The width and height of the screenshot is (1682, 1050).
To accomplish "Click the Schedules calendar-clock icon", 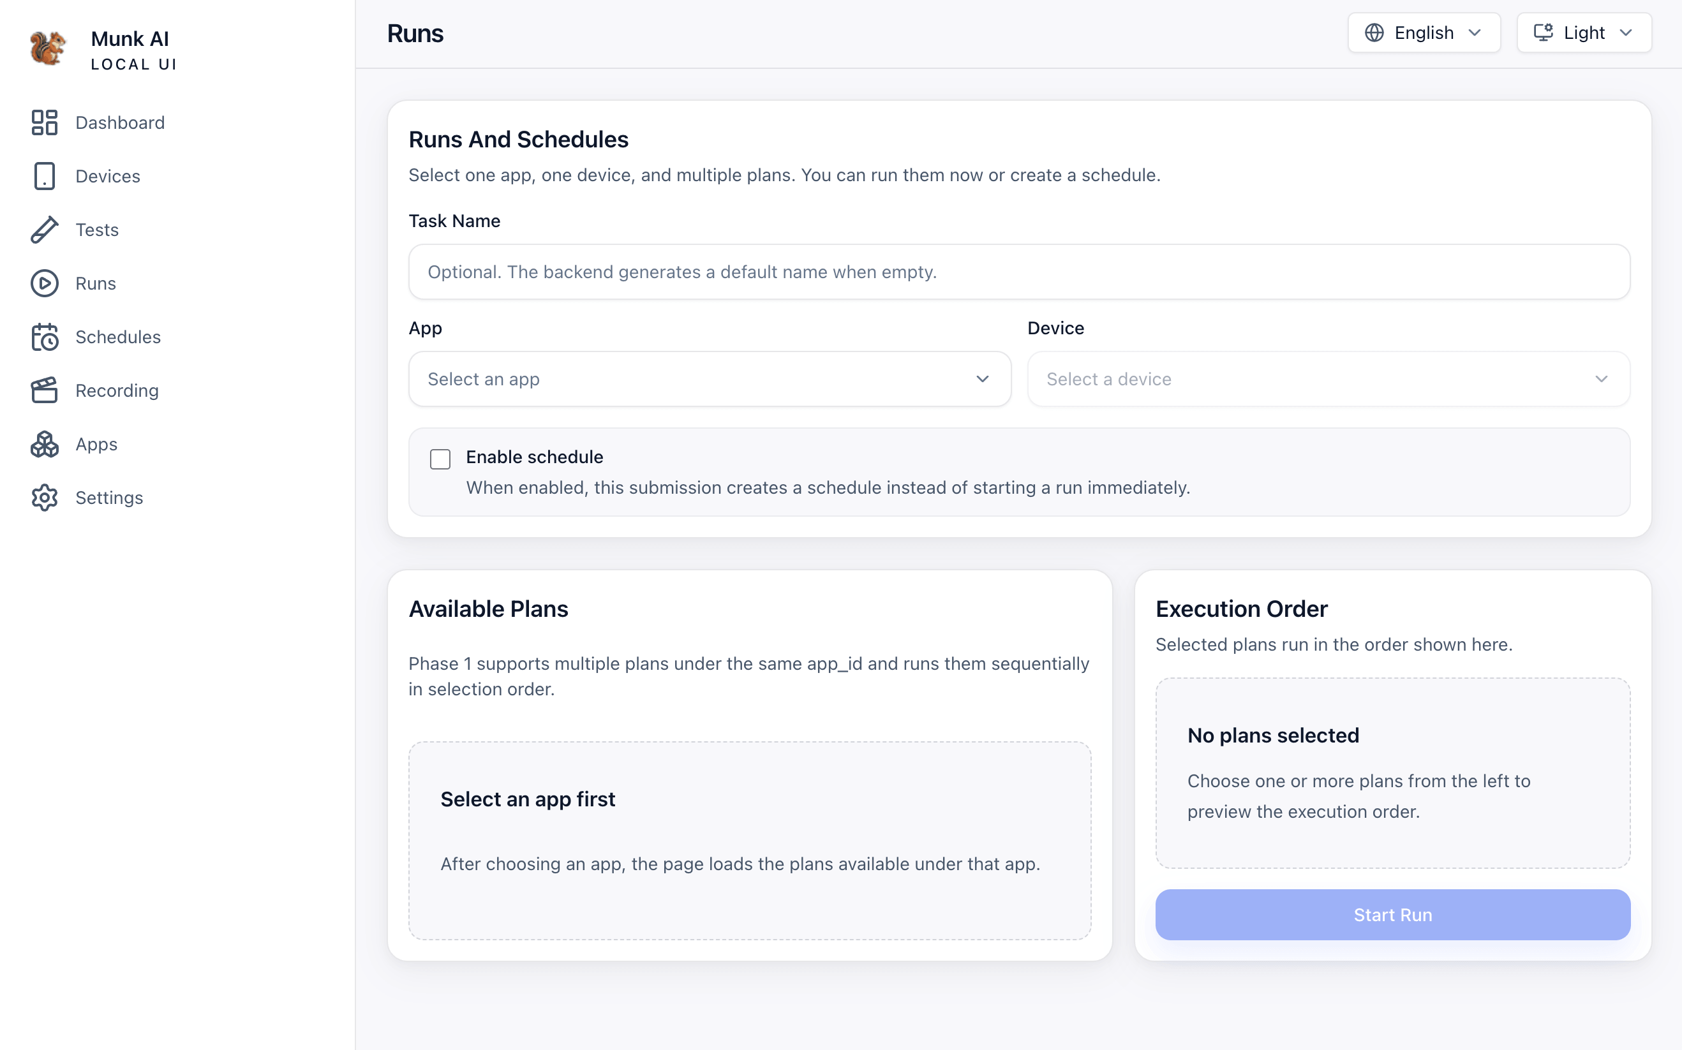I will pyautogui.click(x=45, y=337).
